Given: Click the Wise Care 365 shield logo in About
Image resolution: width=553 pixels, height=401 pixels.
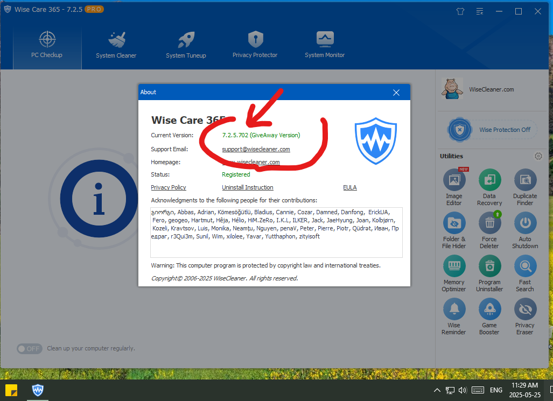Looking at the screenshot, I should pos(376,140).
